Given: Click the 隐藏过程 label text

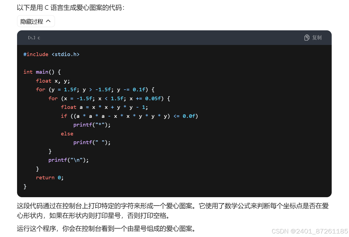Looking at the screenshot, I should click(x=32, y=21).
